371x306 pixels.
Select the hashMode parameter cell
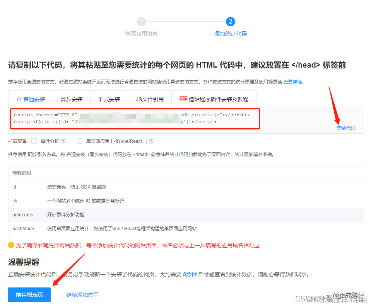[26, 229]
